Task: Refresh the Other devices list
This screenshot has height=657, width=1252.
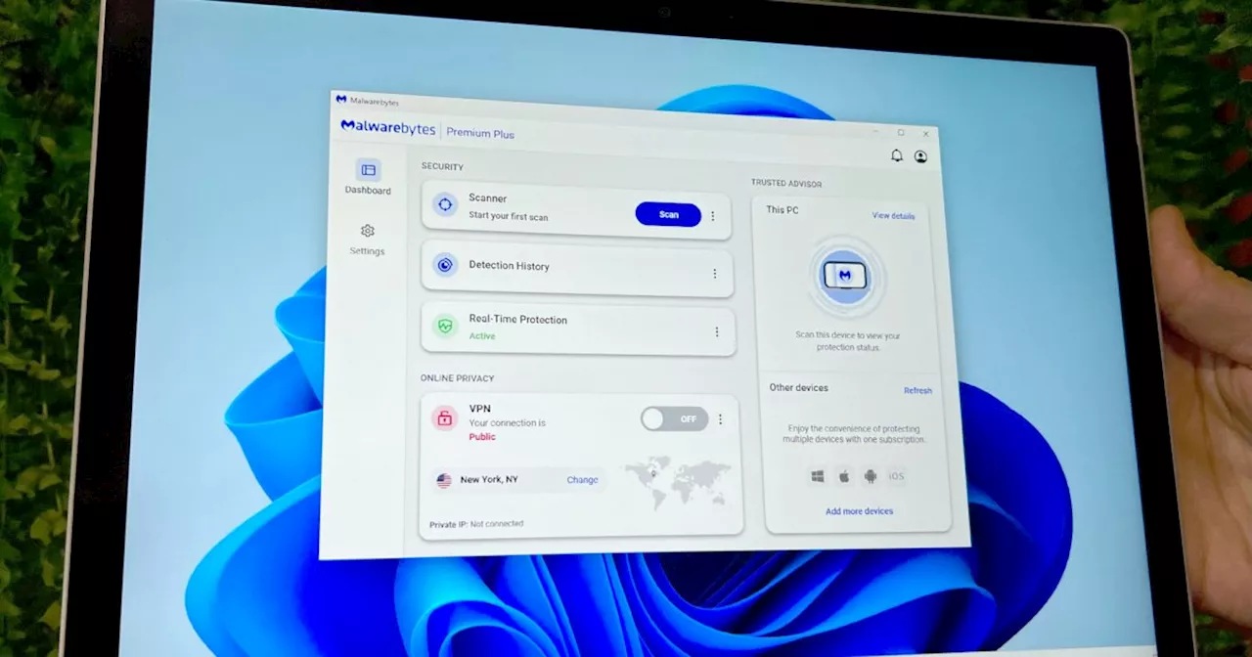Action: point(917,391)
